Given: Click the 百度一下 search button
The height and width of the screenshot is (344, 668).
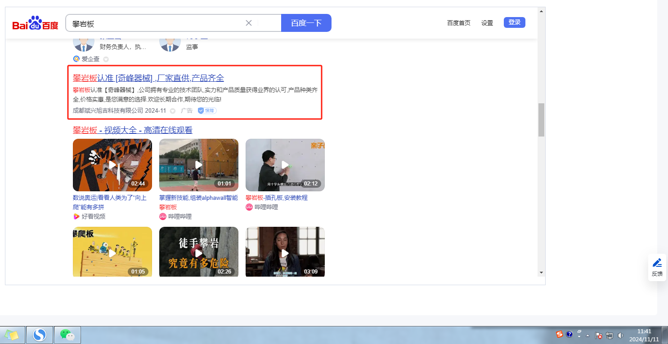Looking at the screenshot, I should coord(306,23).
